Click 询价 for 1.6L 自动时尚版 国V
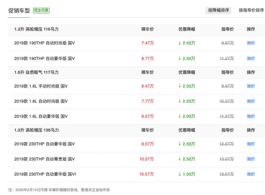265x195 pixels. 251,101
